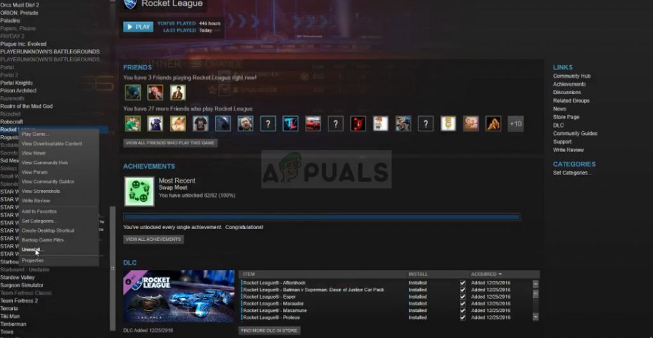Open the purple creature friend avatar
653x338 pixels.
tap(156, 123)
